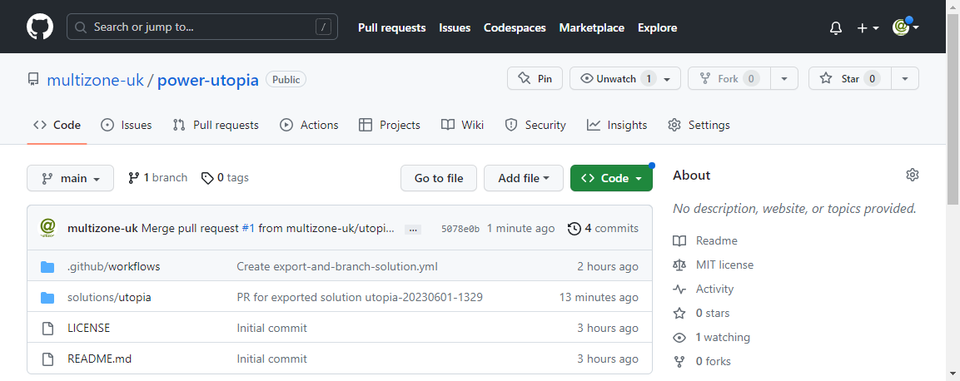Switch to the Settings tab
The height and width of the screenshot is (381, 960).
[x=699, y=125]
